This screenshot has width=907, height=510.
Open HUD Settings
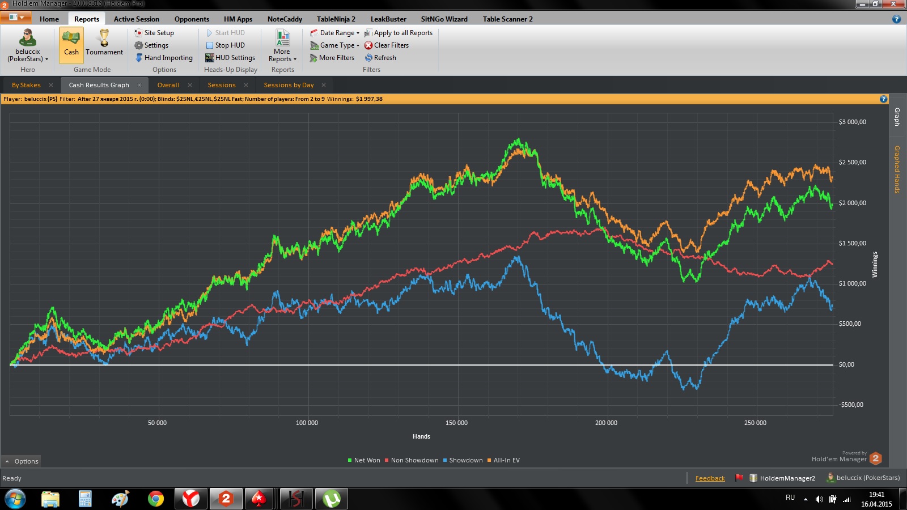(230, 58)
